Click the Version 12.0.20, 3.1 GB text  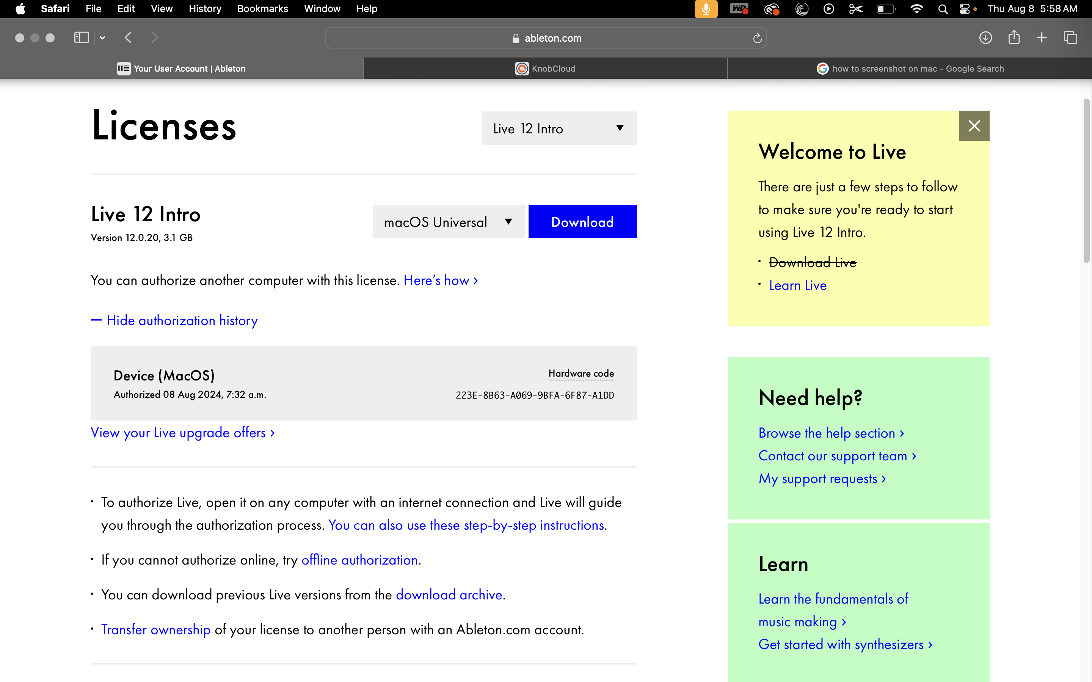[x=142, y=238]
